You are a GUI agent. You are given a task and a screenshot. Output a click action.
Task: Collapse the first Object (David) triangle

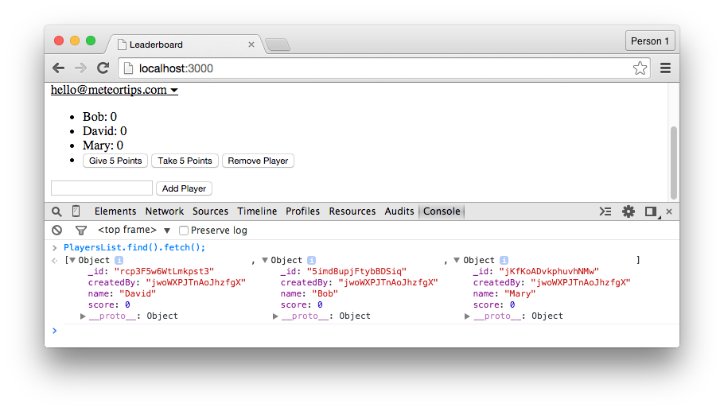[72, 260]
